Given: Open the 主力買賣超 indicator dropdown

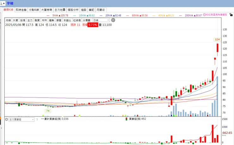Looking at the screenshot, I should pyautogui.click(x=22, y=119).
